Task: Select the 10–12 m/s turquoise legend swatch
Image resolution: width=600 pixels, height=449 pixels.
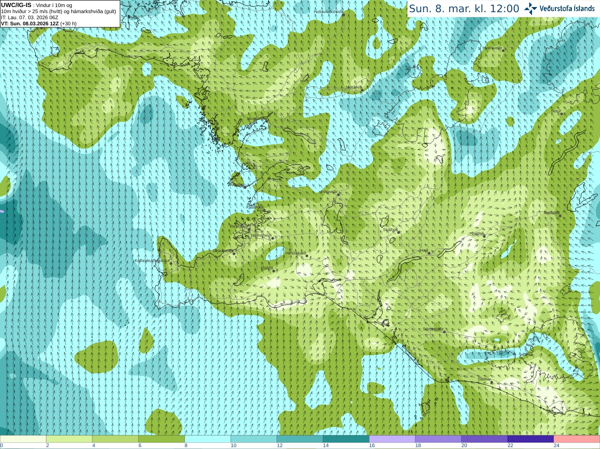Action: tap(254, 439)
